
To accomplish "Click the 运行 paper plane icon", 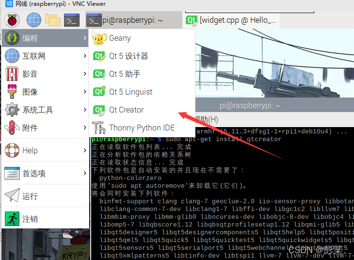I will 12,195.
